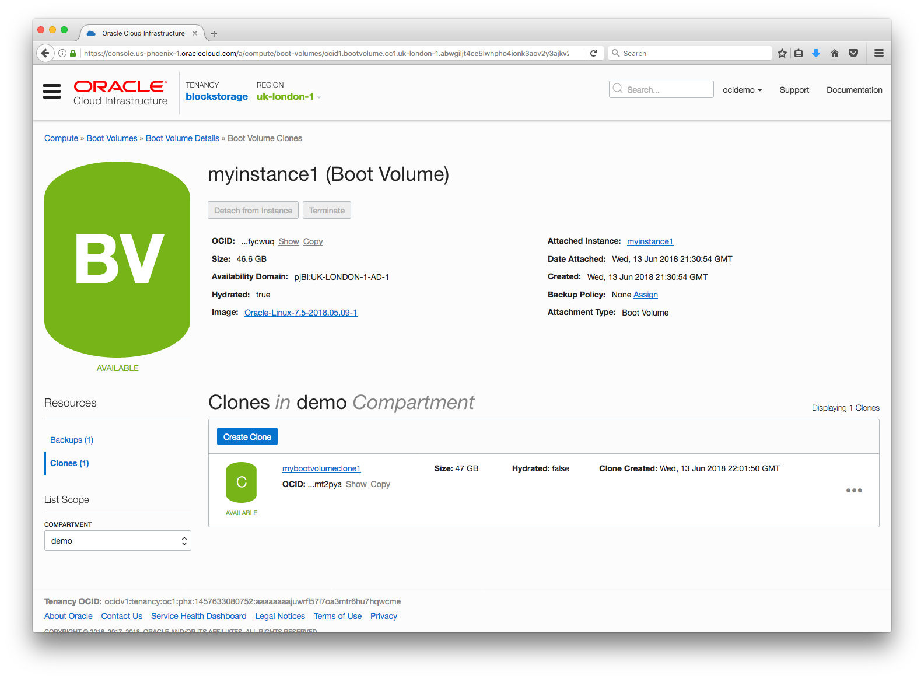Click the magnifier icon in console search
Viewport: 924px width, 679px height.
click(x=618, y=89)
